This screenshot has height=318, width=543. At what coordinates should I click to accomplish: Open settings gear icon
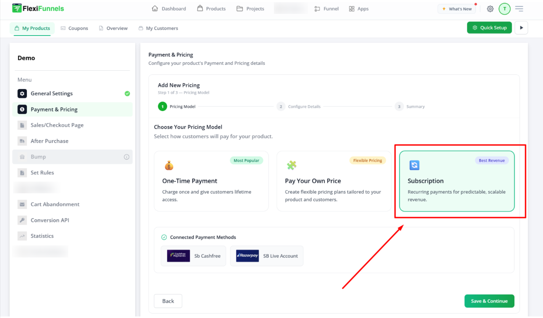(490, 9)
